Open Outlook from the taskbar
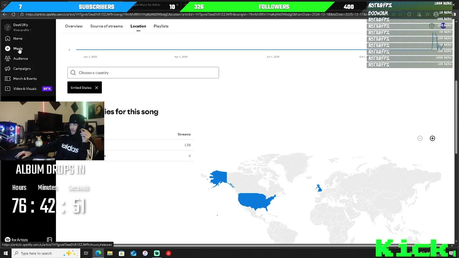Image resolution: width=459 pixels, height=258 pixels. tap(133, 253)
